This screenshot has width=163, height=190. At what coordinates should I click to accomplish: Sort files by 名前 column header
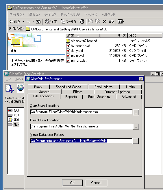[83, 36]
